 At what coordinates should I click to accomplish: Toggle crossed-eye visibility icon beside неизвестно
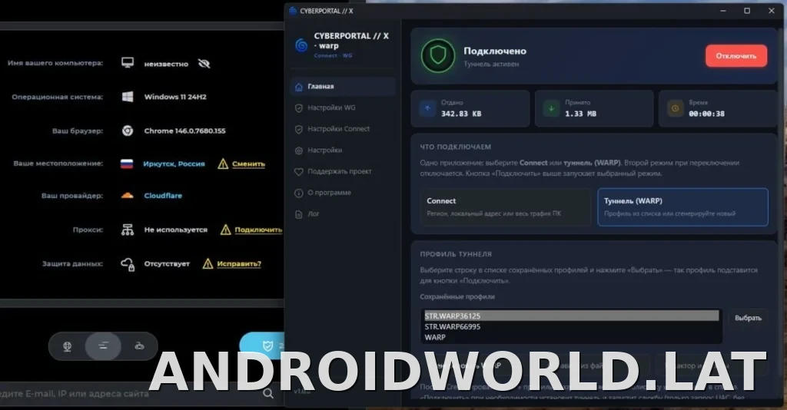[204, 64]
